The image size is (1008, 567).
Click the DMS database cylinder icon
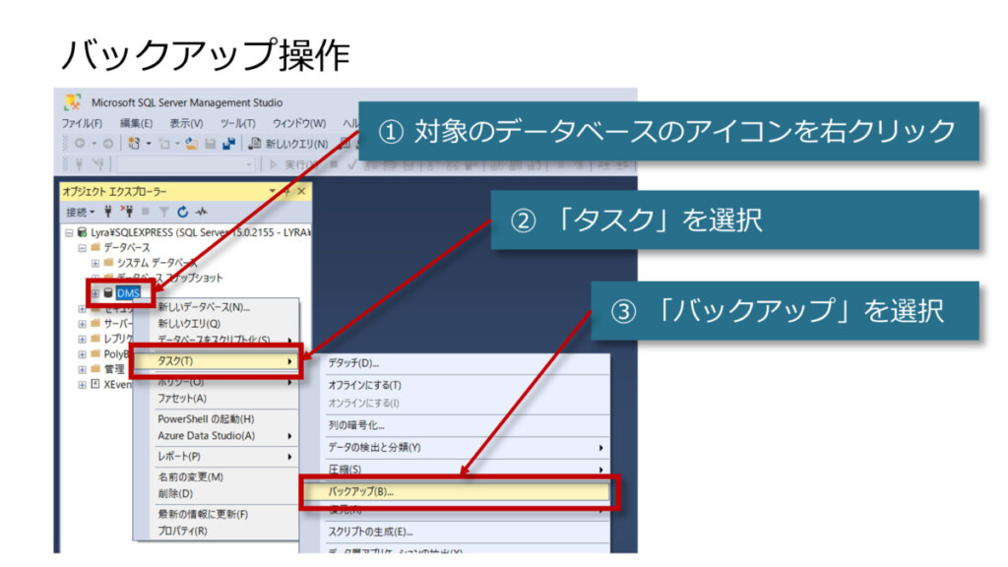108,293
